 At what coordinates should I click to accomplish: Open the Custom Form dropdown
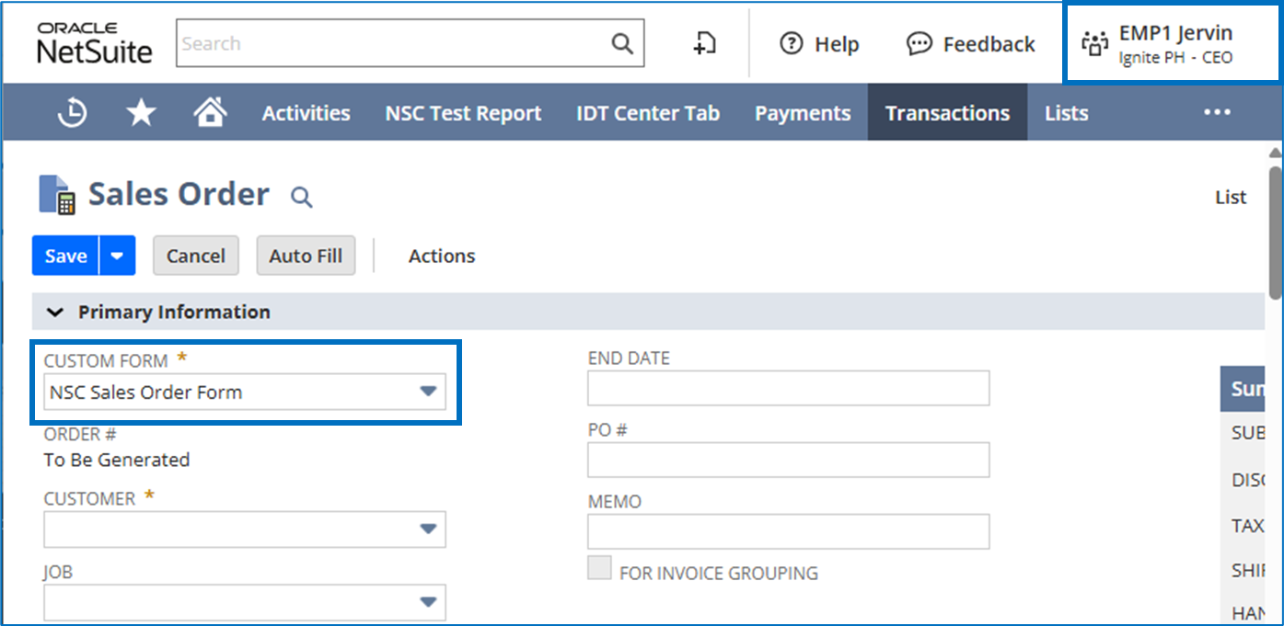click(245, 392)
